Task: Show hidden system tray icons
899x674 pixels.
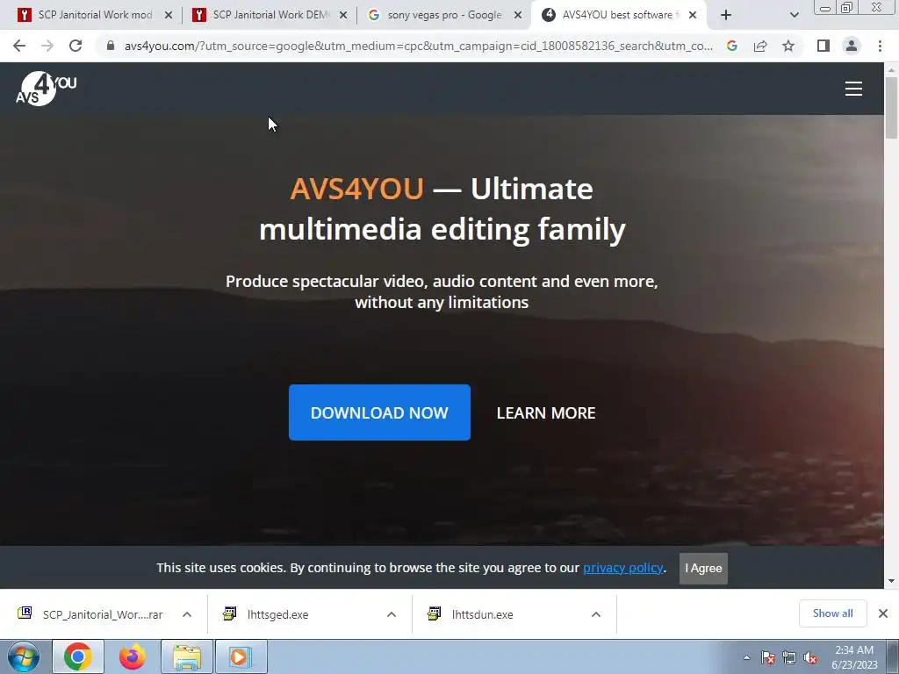Action: coord(746,657)
